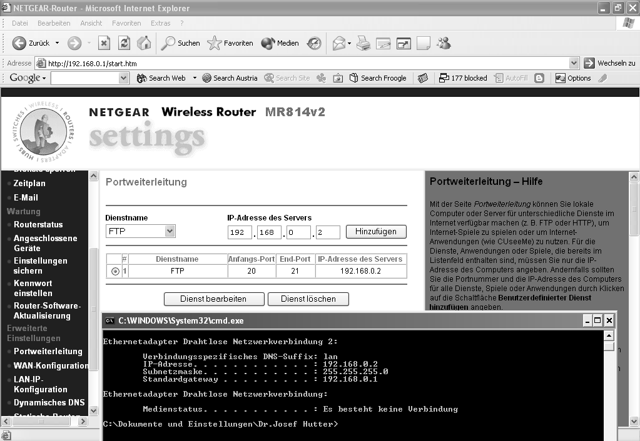Click the Zurück back arrow icon

[19, 43]
